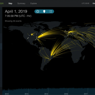Jump to the 2012 timeline marker
The image size is (95, 95).
coord(7,94)
